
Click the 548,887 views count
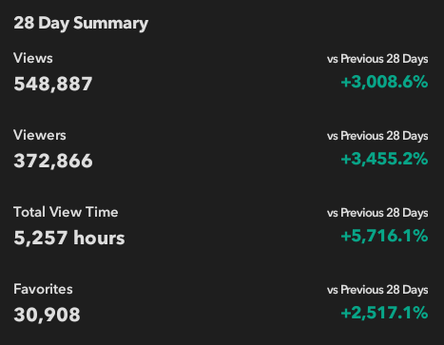click(53, 84)
